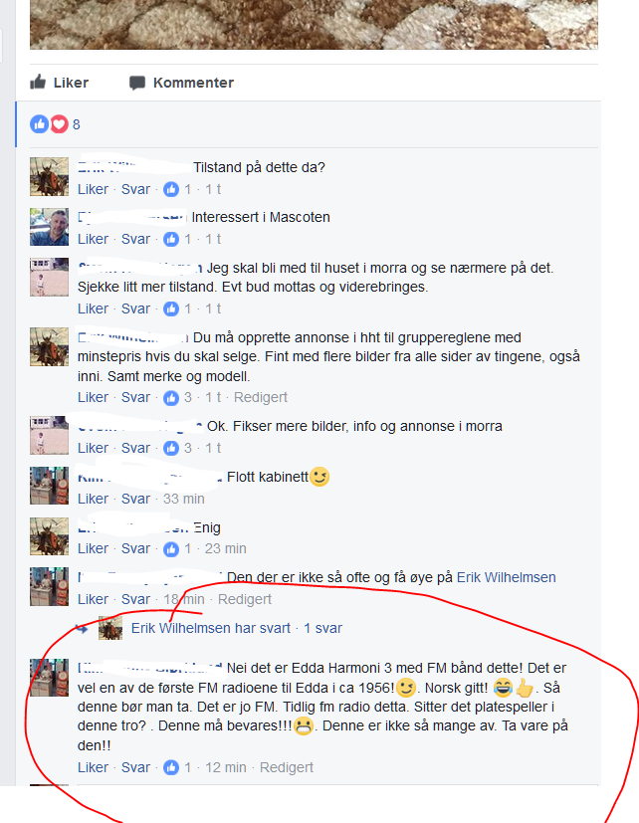The width and height of the screenshot is (639, 823).
Task: Click like count icon on the 'Enig' comment
Action: click(x=171, y=549)
